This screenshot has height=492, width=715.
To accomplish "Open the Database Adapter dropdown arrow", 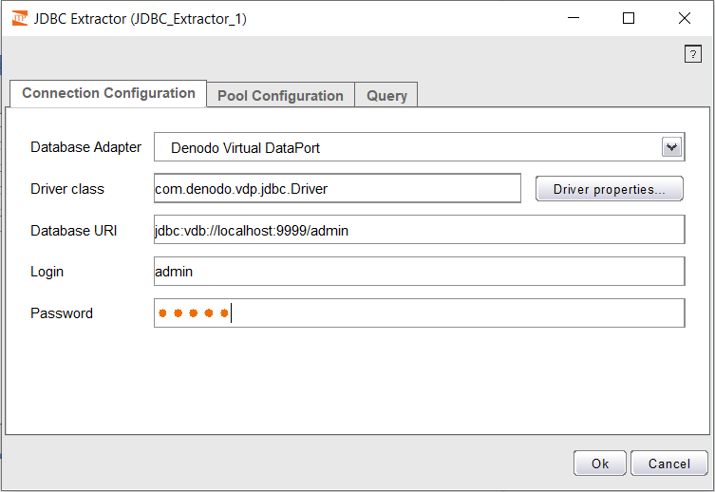I will (x=671, y=147).
